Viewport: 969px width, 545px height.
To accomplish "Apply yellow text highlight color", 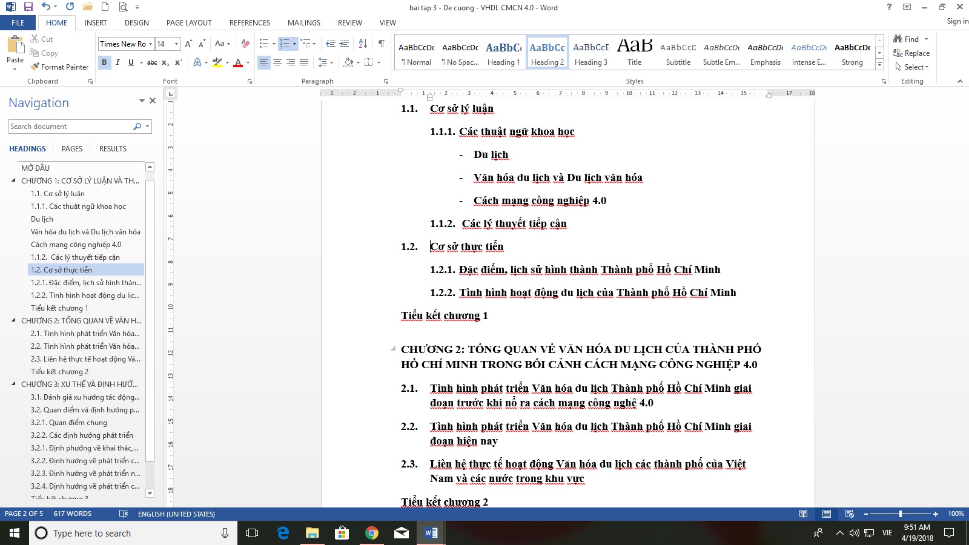I will click(x=217, y=62).
